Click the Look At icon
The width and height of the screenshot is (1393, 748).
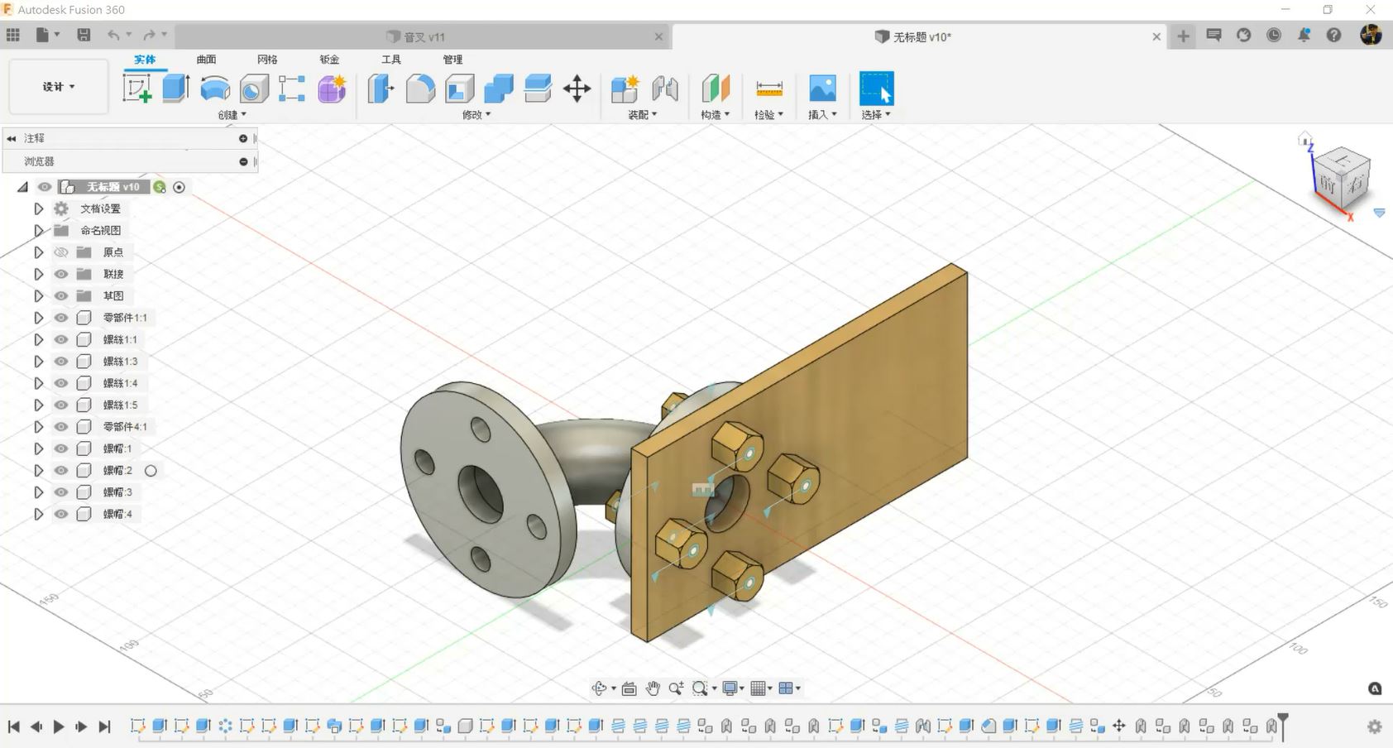tap(629, 688)
